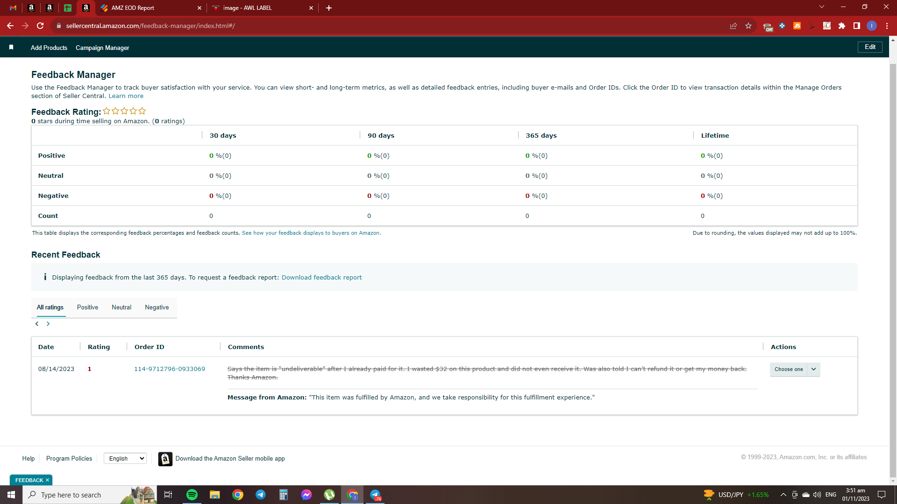Close the image - AWL LABEL tab

[x=311, y=8]
